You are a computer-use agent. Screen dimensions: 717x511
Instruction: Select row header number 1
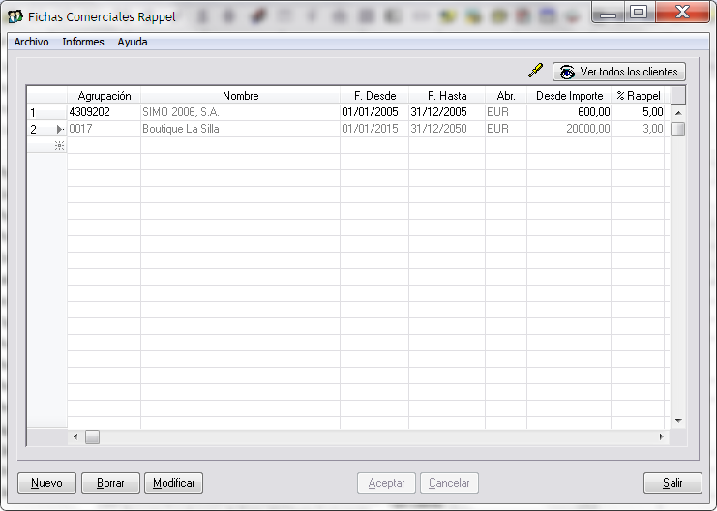tap(46, 112)
